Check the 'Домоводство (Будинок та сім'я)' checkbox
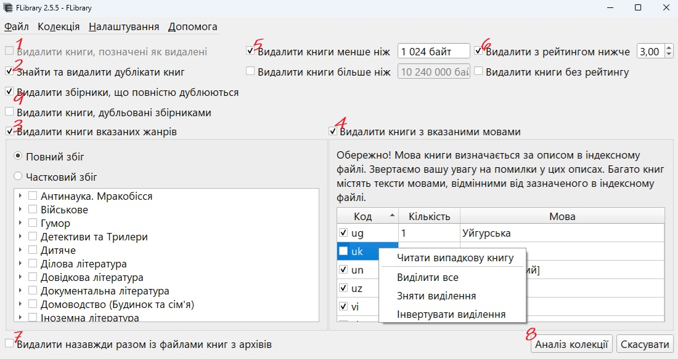 pyautogui.click(x=33, y=304)
